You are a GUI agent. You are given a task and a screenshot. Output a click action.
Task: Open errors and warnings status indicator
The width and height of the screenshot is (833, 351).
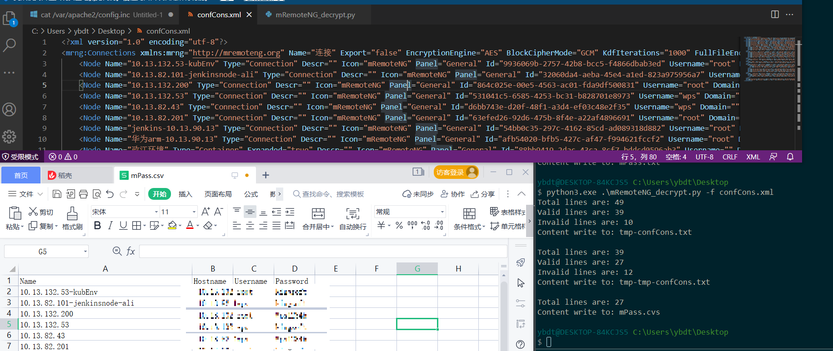tap(63, 157)
